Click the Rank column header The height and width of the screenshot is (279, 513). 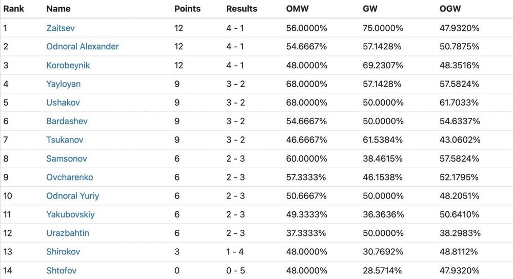pos(14,9)
